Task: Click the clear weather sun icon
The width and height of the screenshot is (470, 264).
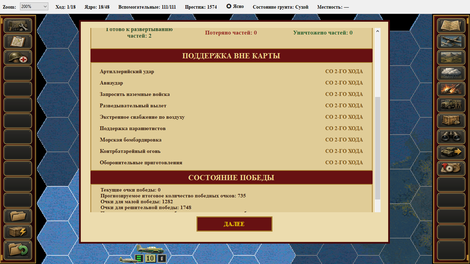Action: coord(229,7)
